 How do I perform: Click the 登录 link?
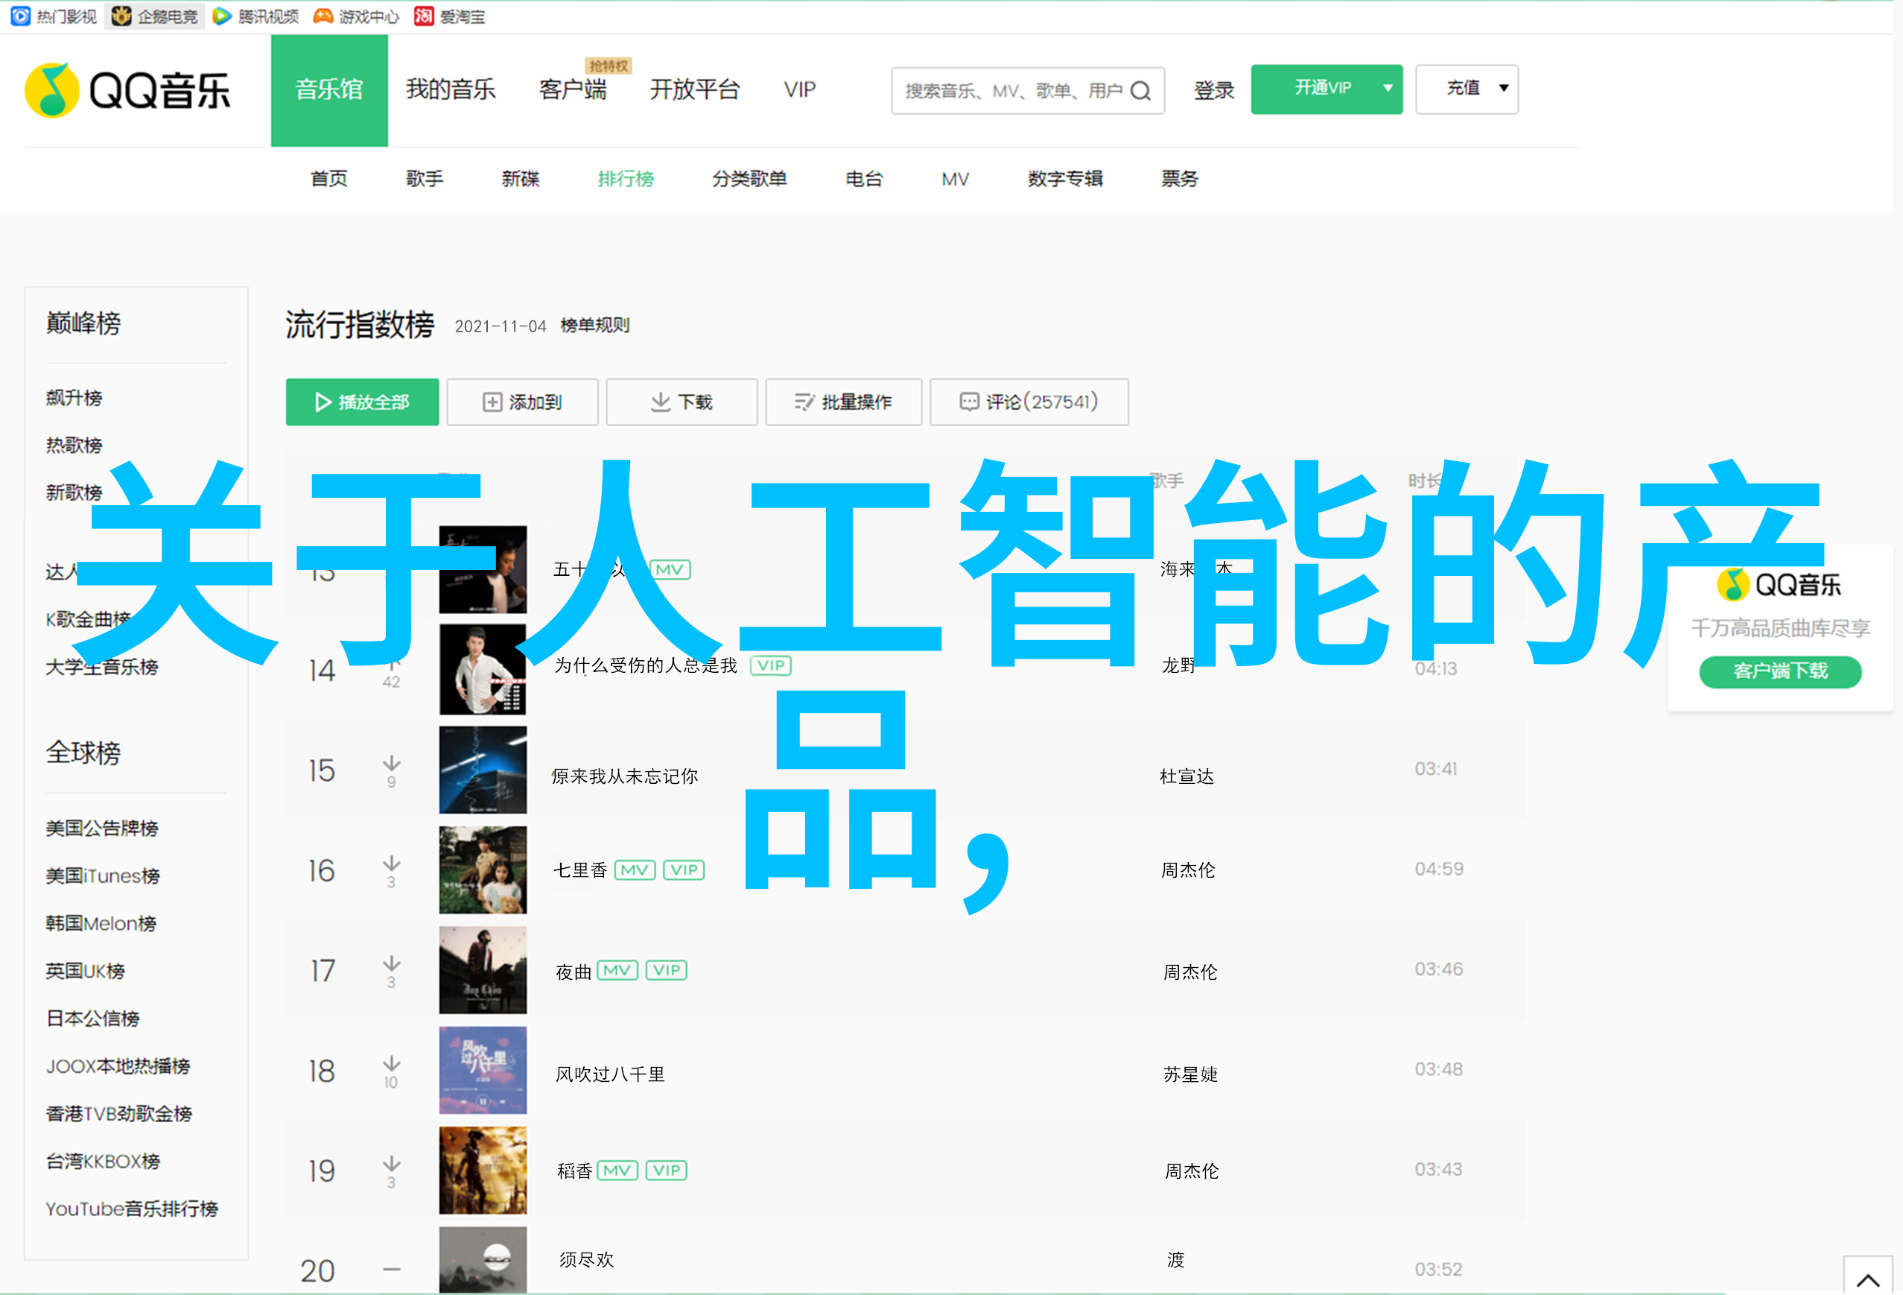pyautogui.click(x=1213, y=90)
